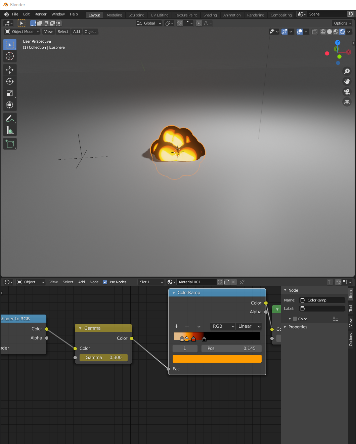Open the RGB color mode dropdown
The height and width of the screenshot is (444, 356).
click(x=223, y=326)
